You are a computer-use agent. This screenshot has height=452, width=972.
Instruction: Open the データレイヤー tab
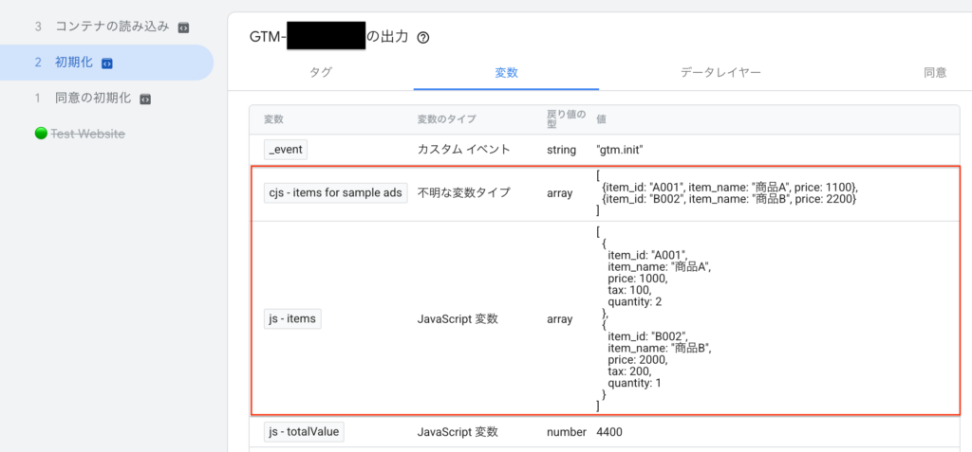tap(720, 72)
